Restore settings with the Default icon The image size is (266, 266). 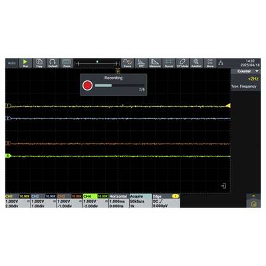pyautogui.click(x=53, y=63)
